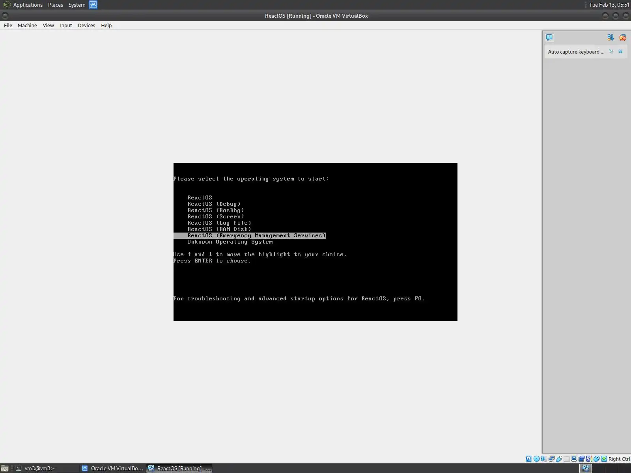Image resolution: width=631 pixels, height=473 pixels.
Task: Launch VirtualBox from the top panel icon
Action: coord(93,5)
